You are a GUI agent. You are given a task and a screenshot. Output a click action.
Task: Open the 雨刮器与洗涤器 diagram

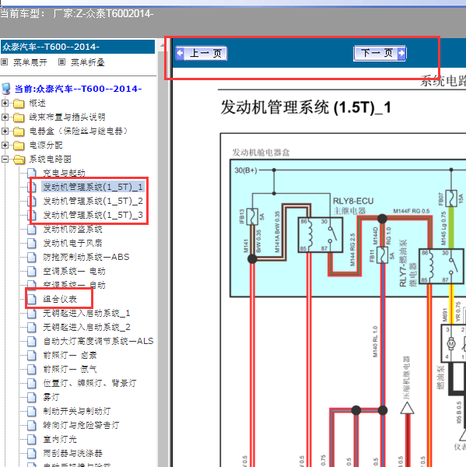click(x=72, y=453)
